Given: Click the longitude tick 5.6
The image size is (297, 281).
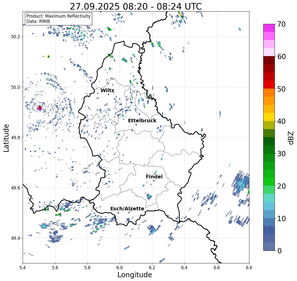Looking at the screenshot, I should (55, 267).
